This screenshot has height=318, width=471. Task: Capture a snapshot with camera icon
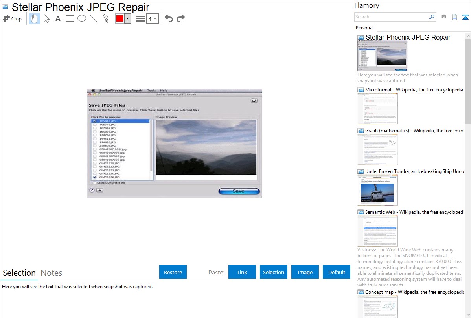point(443,17)
